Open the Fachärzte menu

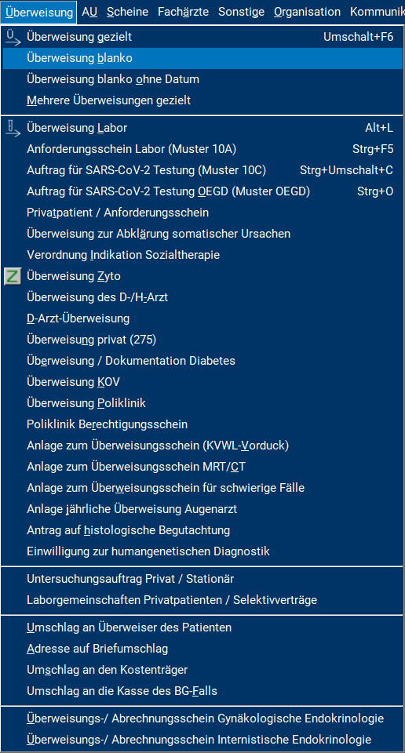[x=183, y=12]
